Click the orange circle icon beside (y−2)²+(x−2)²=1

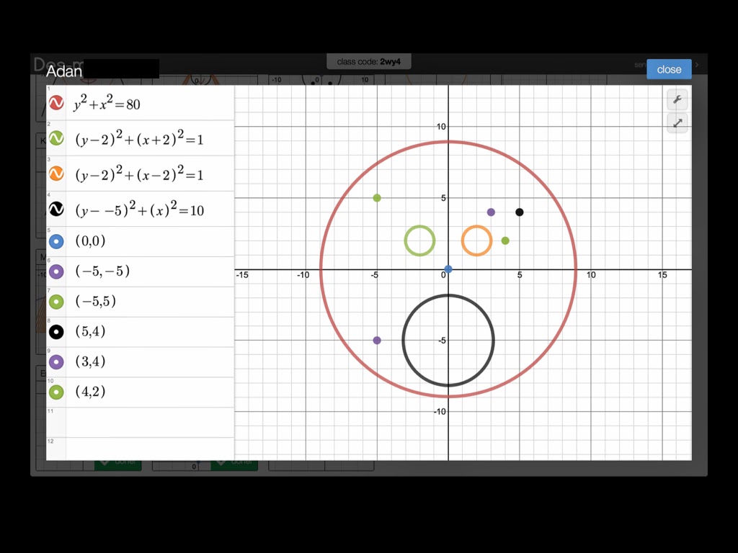coord(56,173)
